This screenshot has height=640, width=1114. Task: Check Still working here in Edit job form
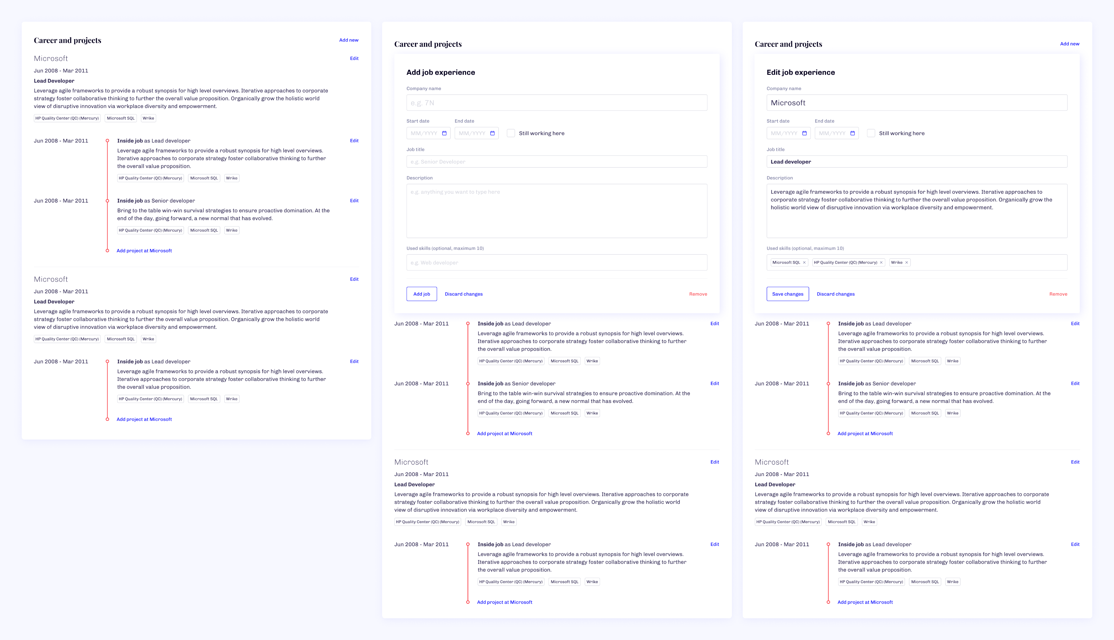pyautogui.click(x=871, y=133)
